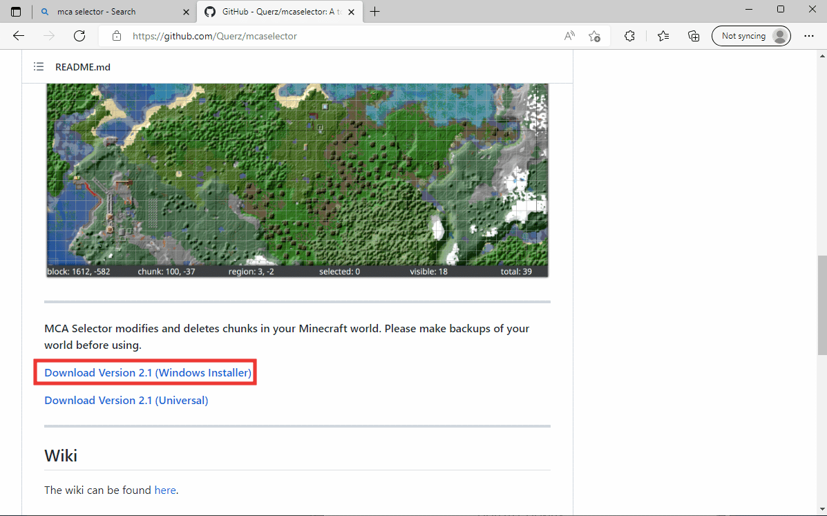Switch to the mca selector Search tab
The width and height of the screenshot is (827, 516).
pos(114,12)
